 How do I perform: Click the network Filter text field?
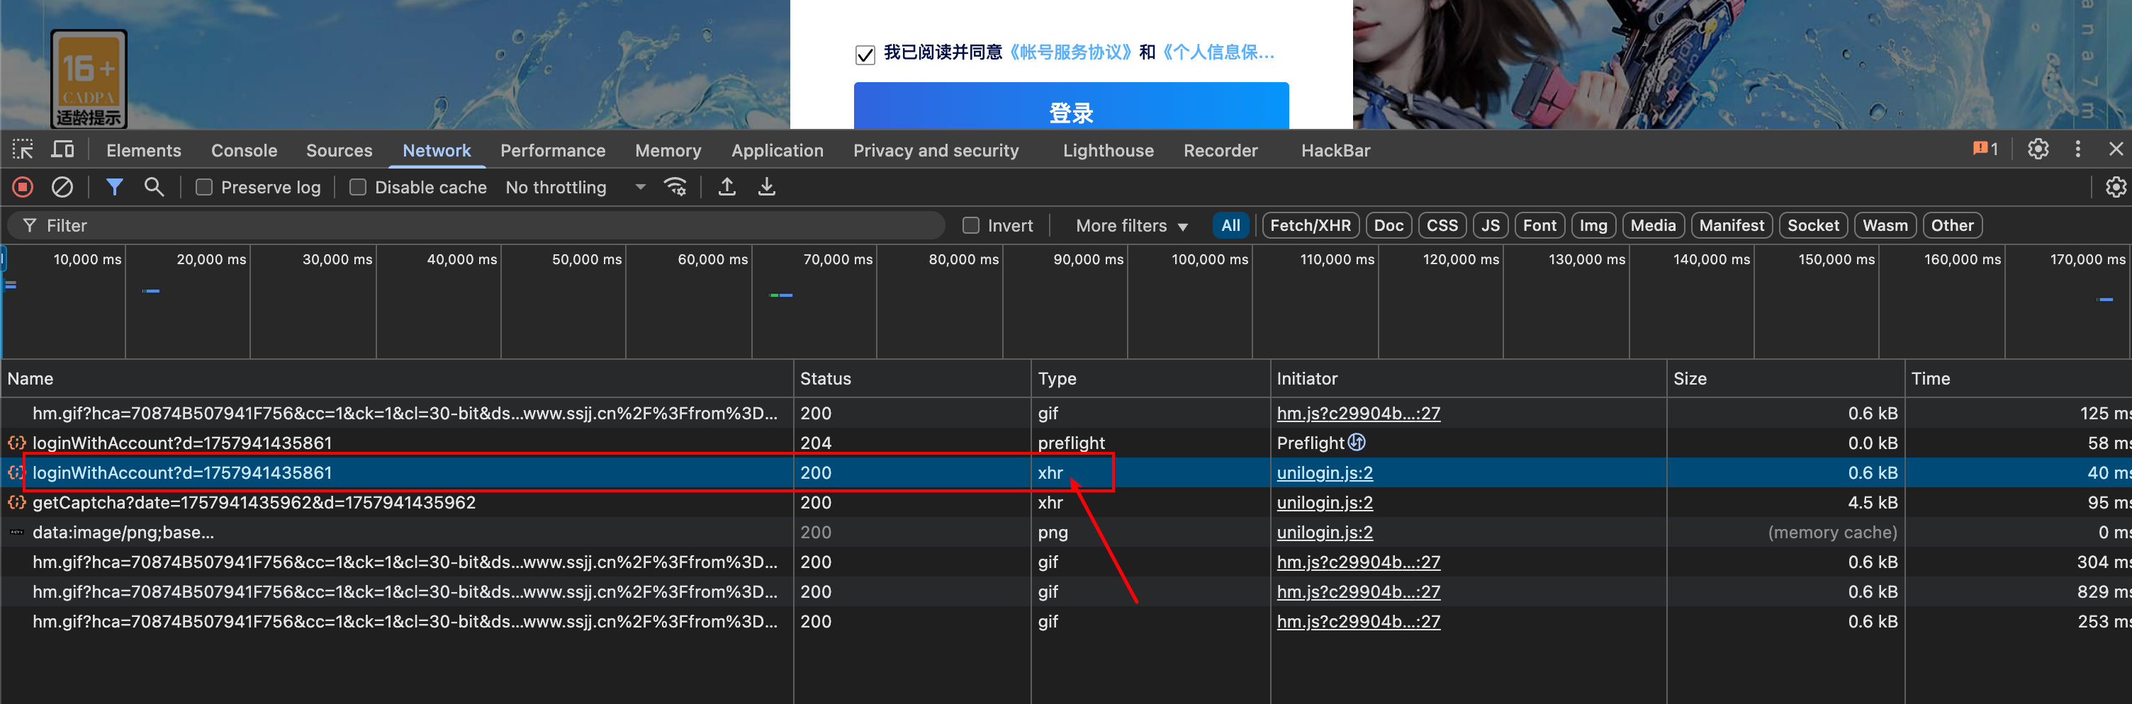(x=476, y=226)
